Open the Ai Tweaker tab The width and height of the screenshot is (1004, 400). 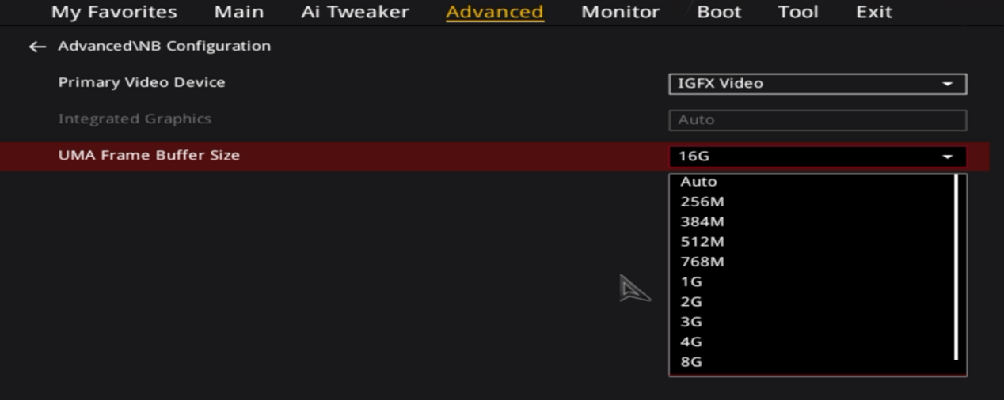click(x=355, y=12)
